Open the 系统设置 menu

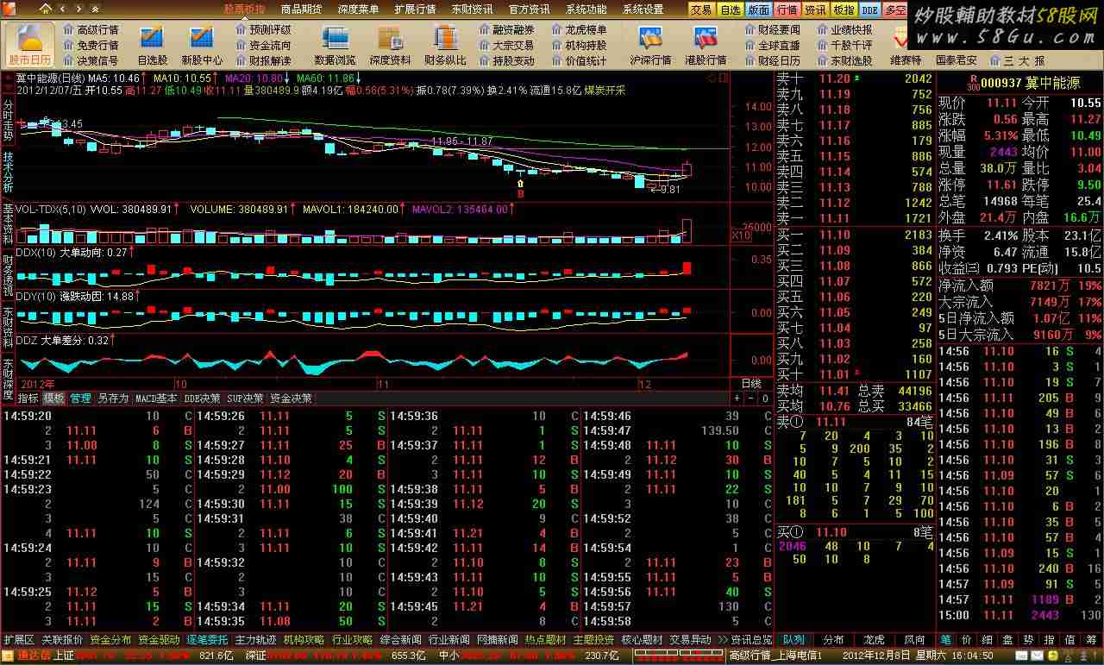(643, 9)
